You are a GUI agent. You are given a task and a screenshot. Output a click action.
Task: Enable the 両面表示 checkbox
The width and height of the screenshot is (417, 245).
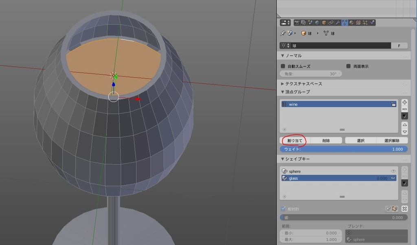point(349,66)
